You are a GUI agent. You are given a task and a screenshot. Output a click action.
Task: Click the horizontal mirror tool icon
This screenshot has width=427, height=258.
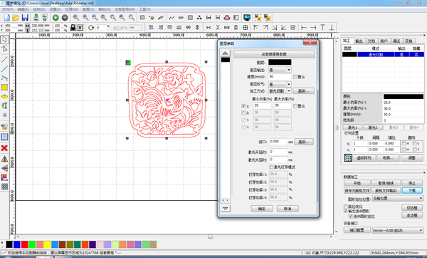[4, 159]
